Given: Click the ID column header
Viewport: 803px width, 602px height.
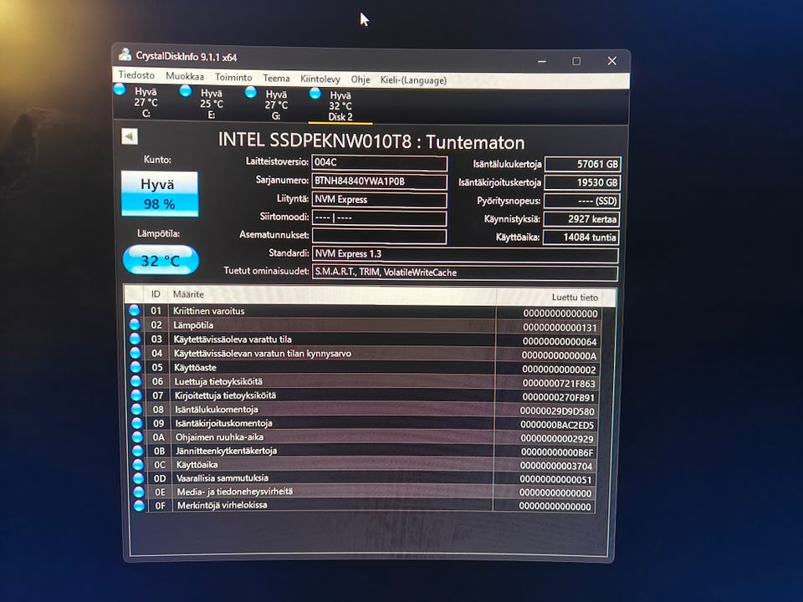Looking at the screenshot, I should pyautogui.click(x=156, y=294).
